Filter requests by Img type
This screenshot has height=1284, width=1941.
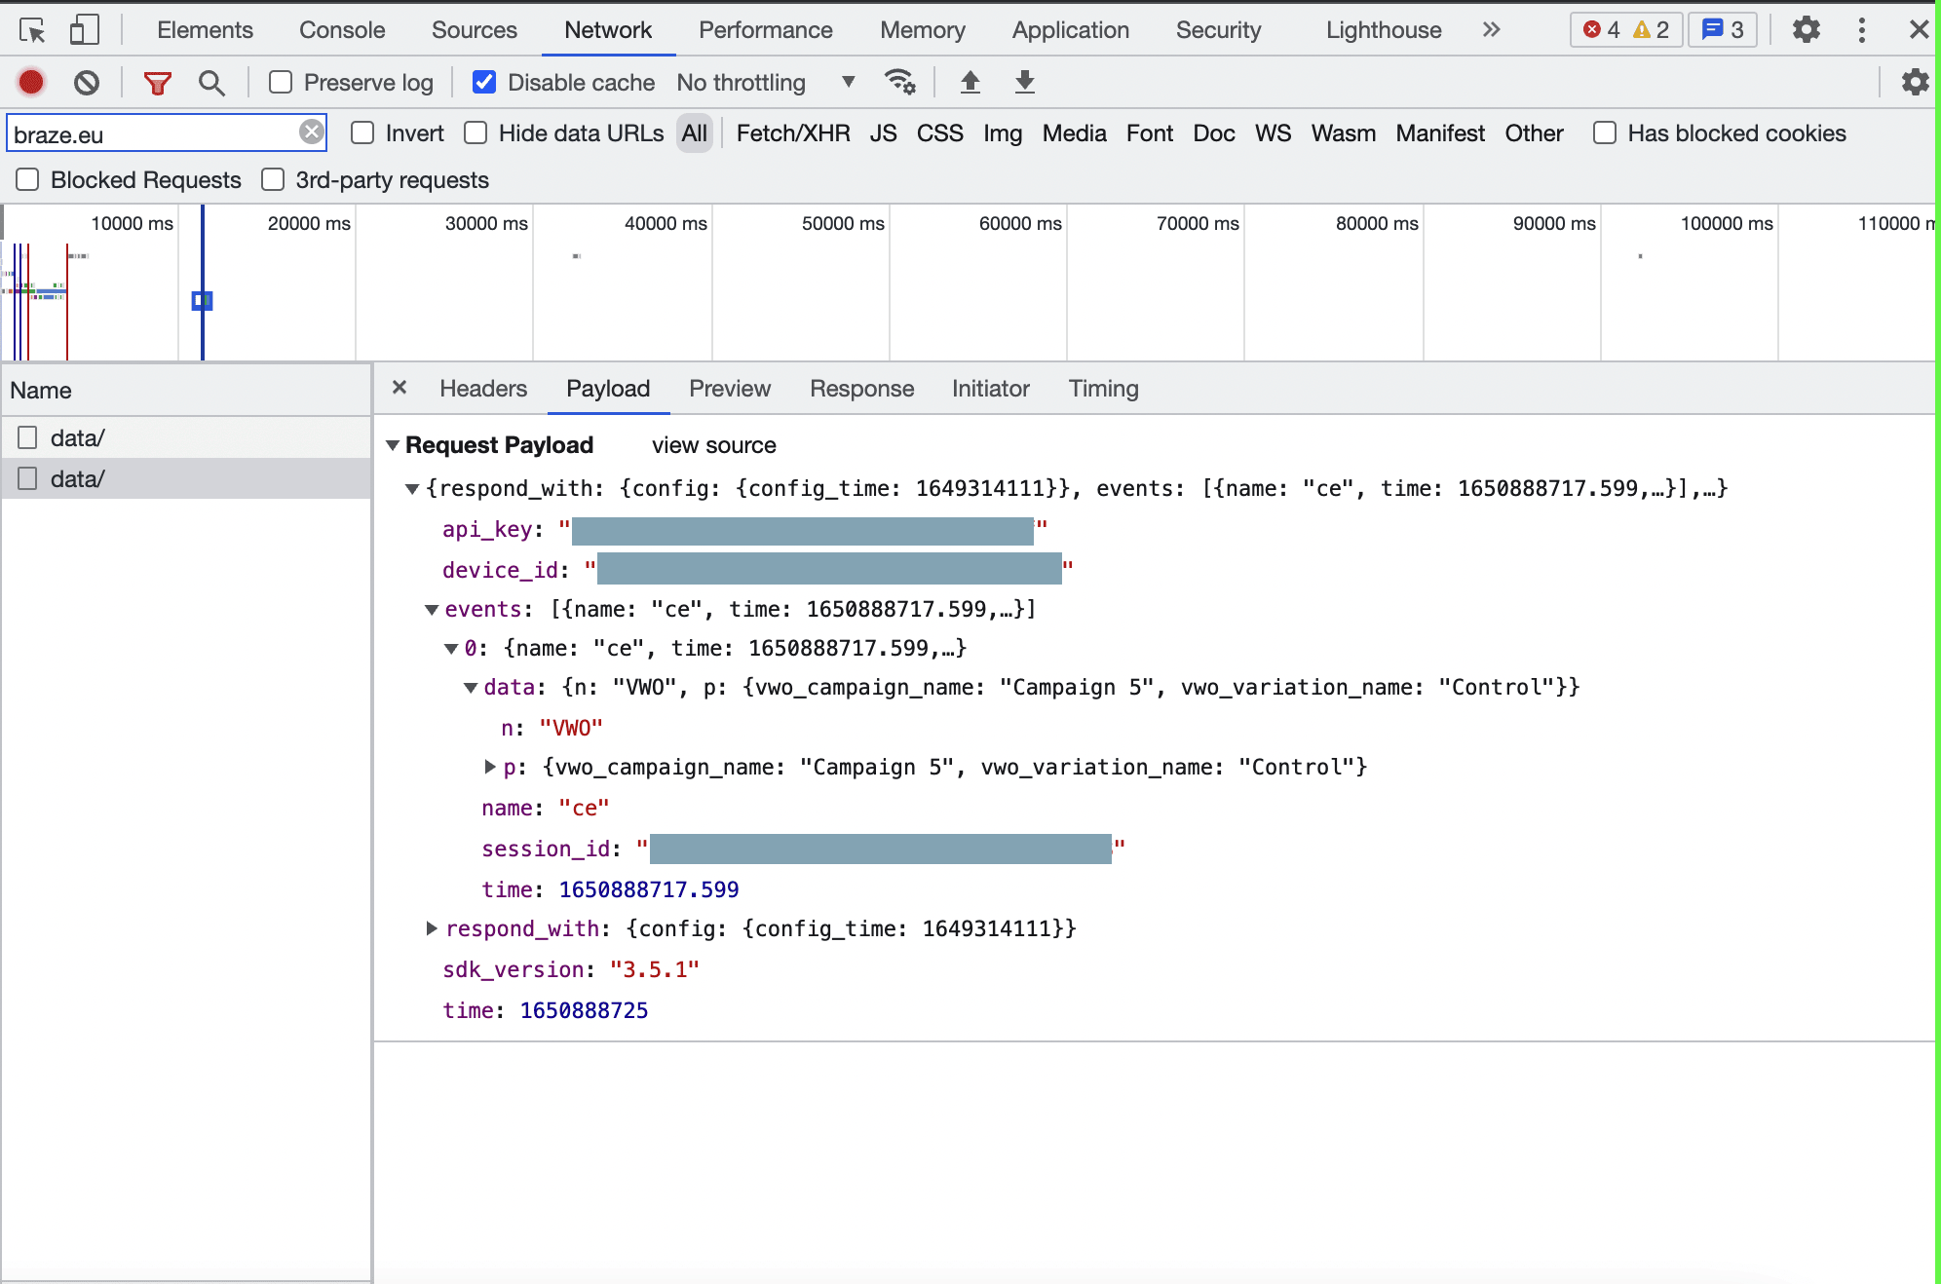click(1003, 133)
